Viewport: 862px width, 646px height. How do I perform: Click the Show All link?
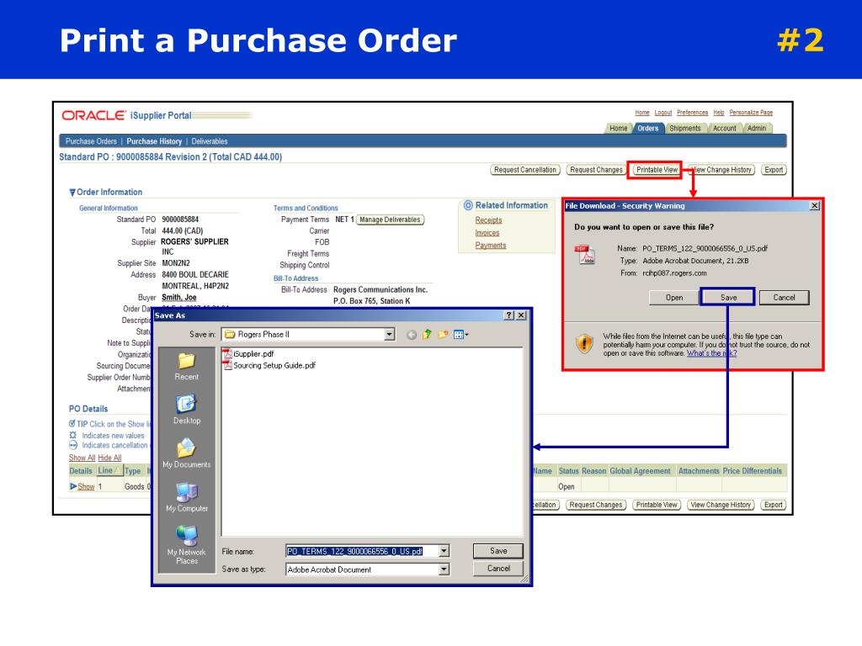(82, 458)
